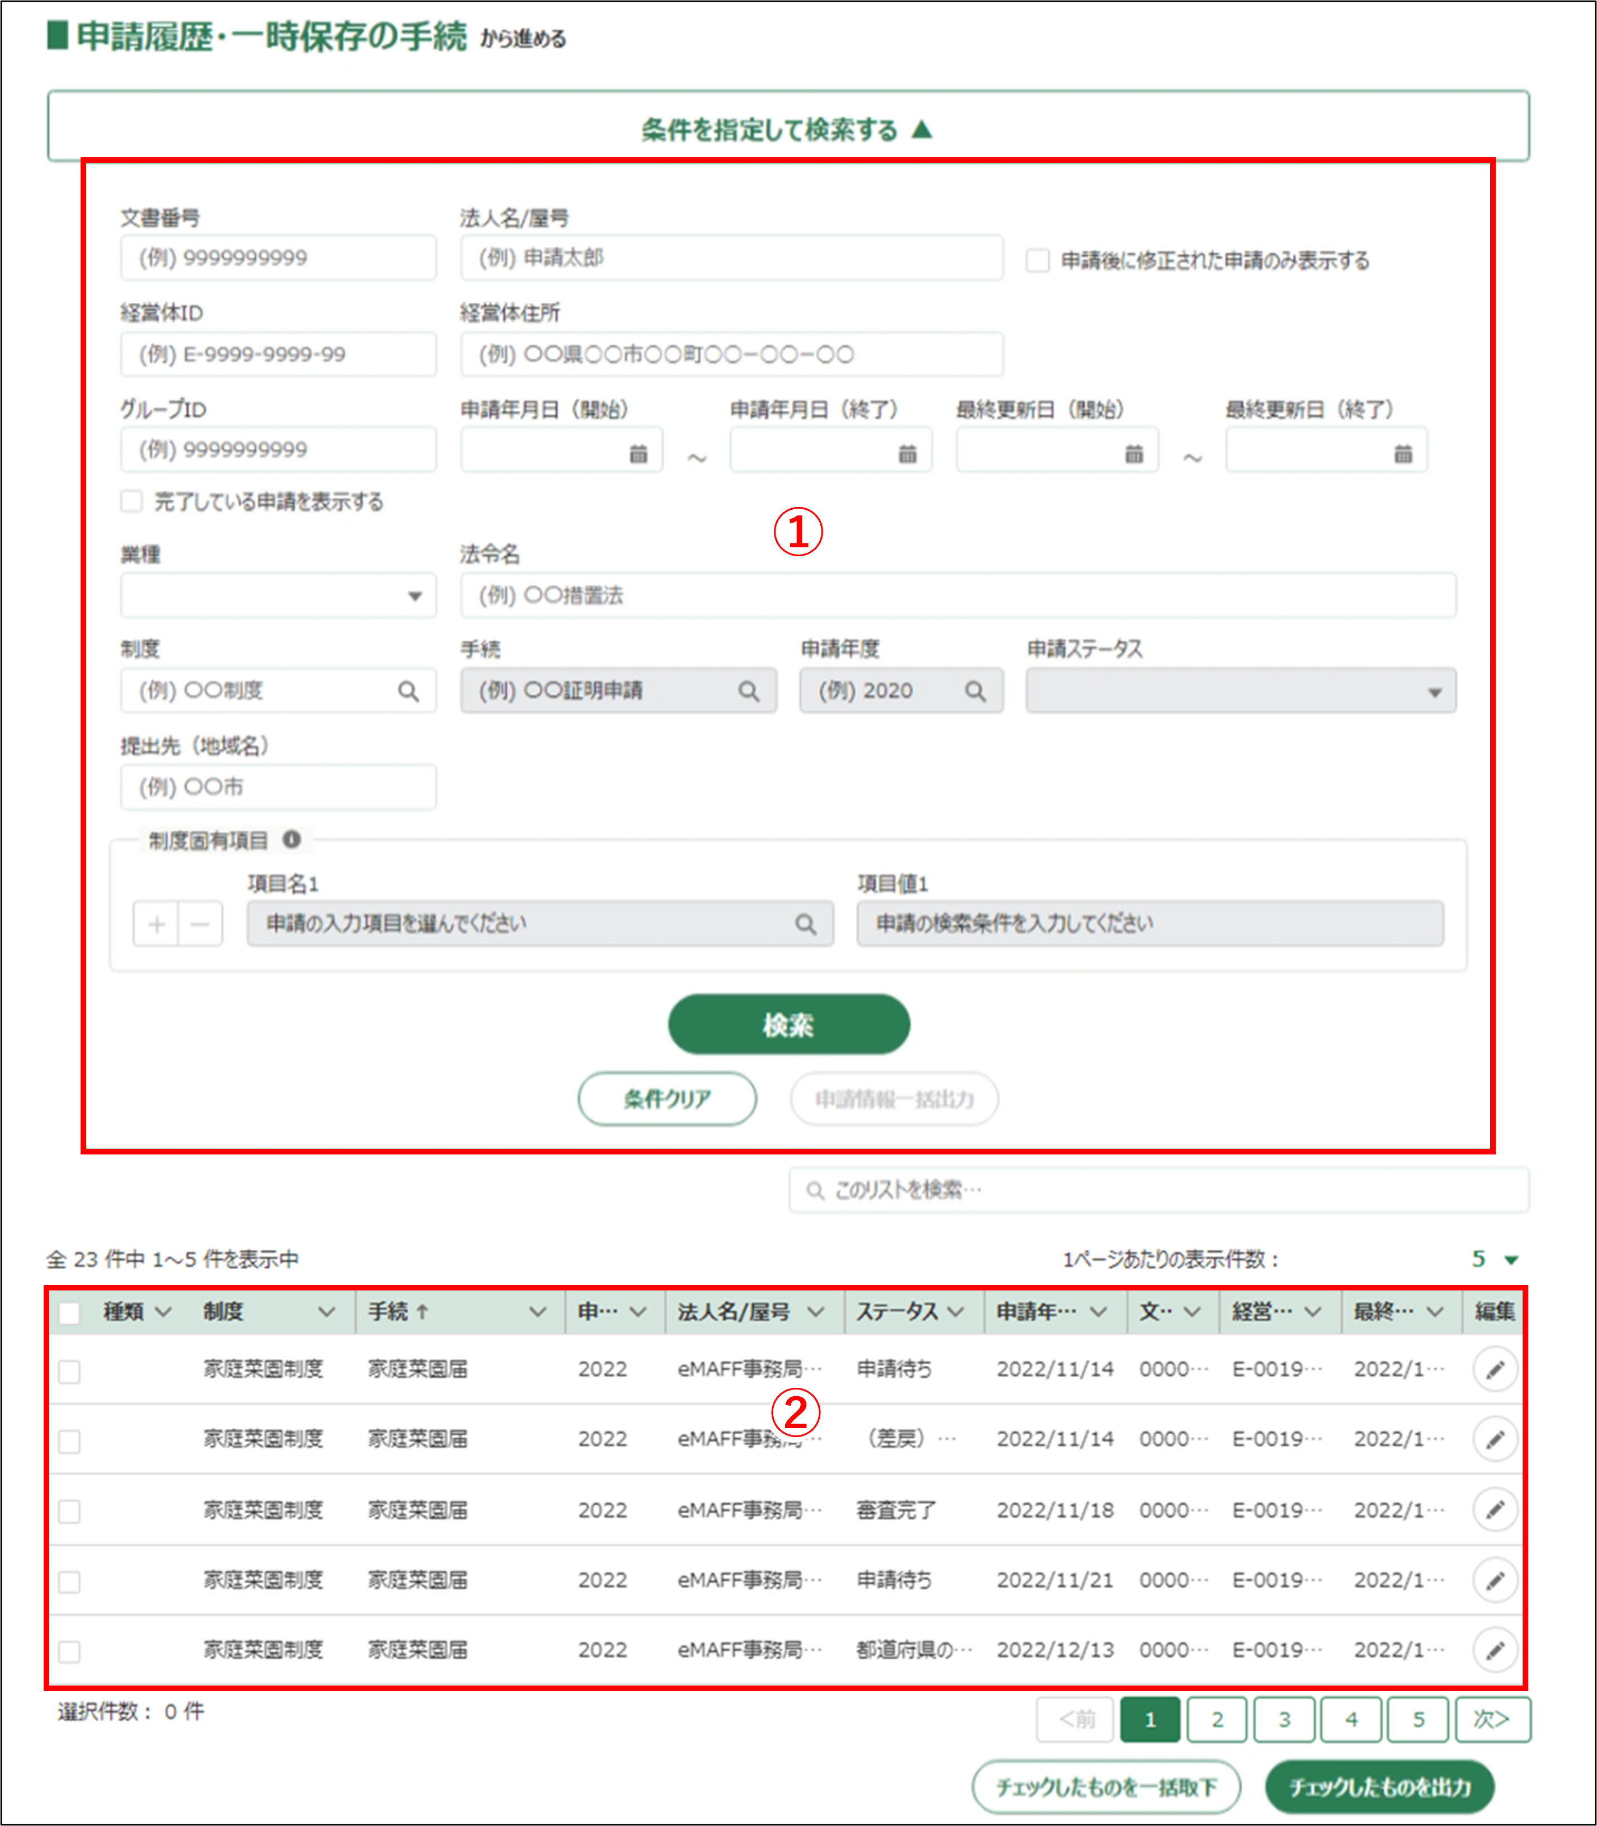Viewport: 1597px width, 1826px height.
Task: Toggle select-all checkbox in table header
Action: tap(69, 1312)
